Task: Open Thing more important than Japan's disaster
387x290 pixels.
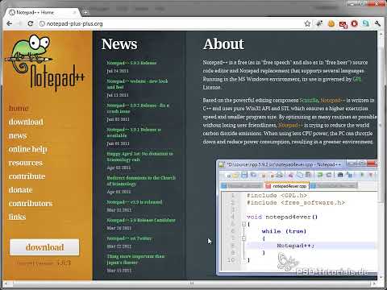Action: (x=135, y=259)
